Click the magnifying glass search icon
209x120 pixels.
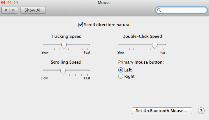(x=159, y=10)
